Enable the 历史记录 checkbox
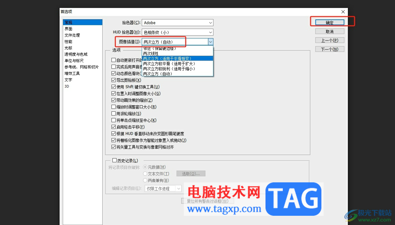Screen dimensions: 395x225 pyautogui.click(x=115, y=161)
